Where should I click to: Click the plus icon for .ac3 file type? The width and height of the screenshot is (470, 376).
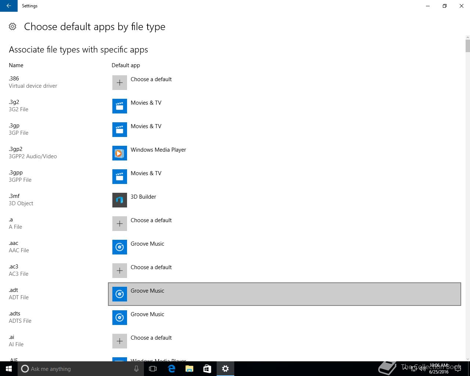(120, 271)
